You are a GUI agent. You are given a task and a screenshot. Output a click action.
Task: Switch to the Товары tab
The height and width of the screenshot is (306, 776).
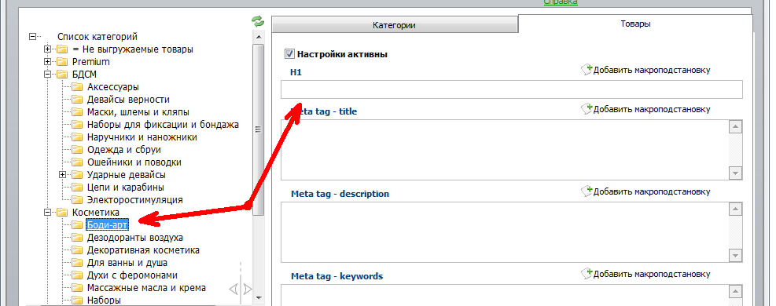pos(635,24)
